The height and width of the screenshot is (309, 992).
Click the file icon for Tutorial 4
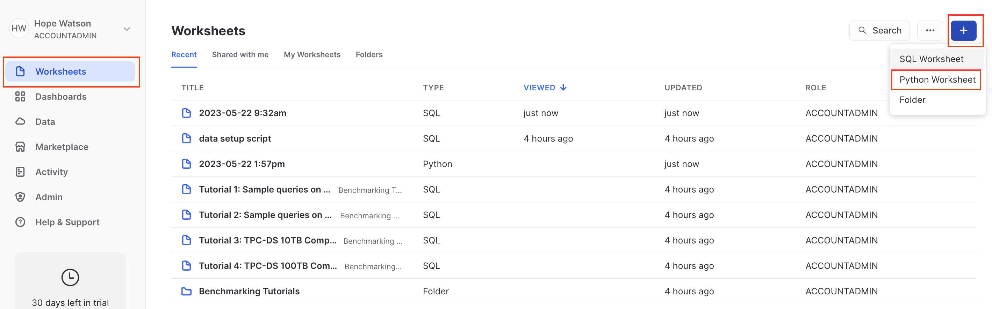[x=186, y=265]
